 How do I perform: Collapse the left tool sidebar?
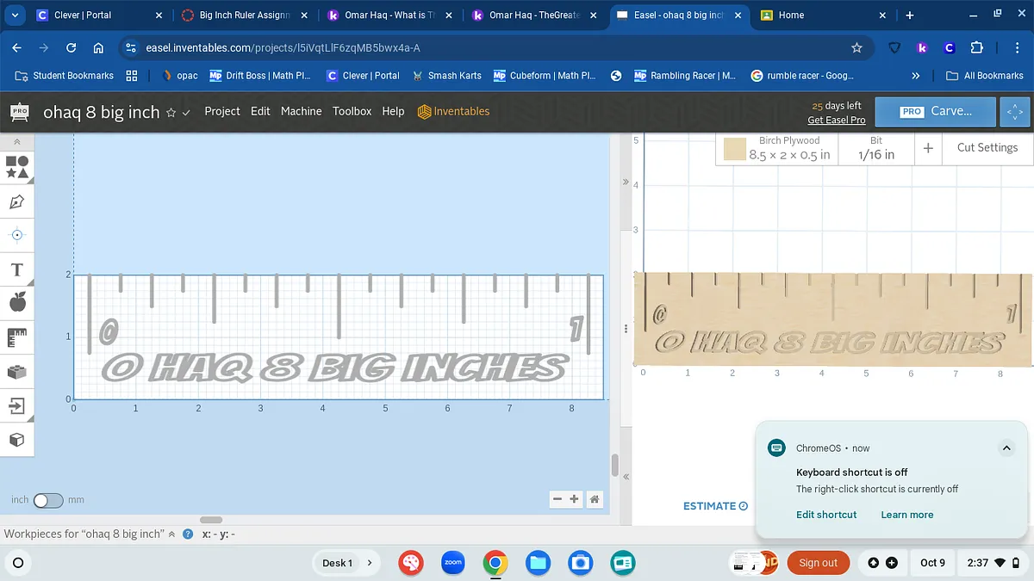pos(17,141)
